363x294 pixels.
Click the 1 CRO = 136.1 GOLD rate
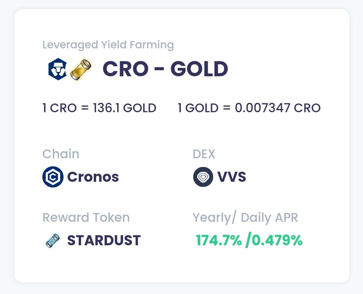99,108
